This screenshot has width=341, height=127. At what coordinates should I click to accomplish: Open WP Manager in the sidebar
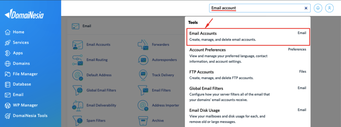[25, 105]
